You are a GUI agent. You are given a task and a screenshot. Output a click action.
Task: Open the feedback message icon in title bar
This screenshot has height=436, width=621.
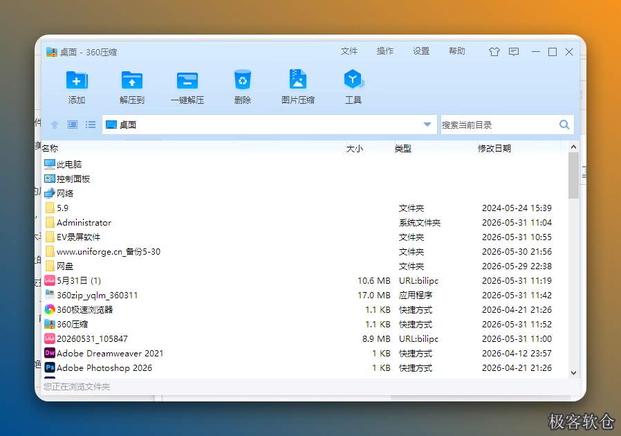[x=514, y=52]
